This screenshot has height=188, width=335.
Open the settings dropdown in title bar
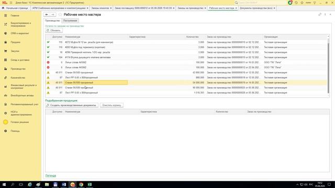(x=315, y=3)
